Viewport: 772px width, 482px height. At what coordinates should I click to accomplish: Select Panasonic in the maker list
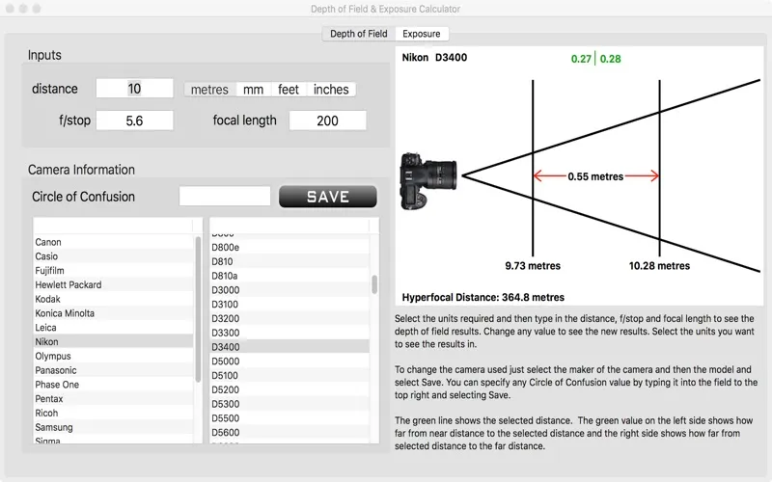(113, 370)
